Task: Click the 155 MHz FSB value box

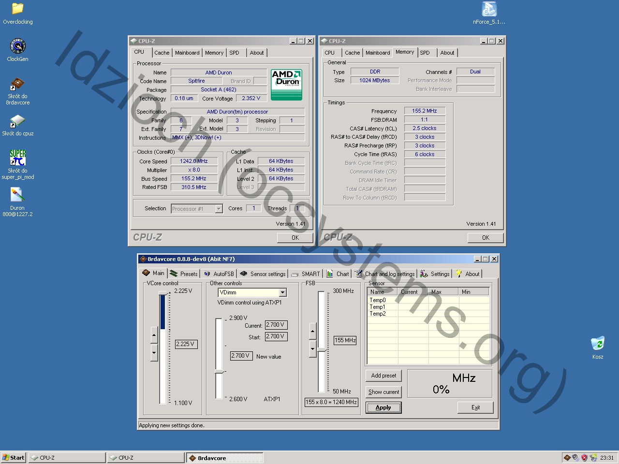Action: [345, 340]
